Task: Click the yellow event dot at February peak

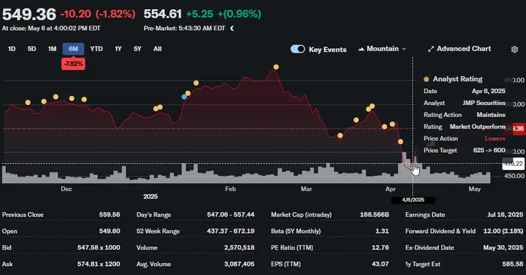Action: coord(276,67)
